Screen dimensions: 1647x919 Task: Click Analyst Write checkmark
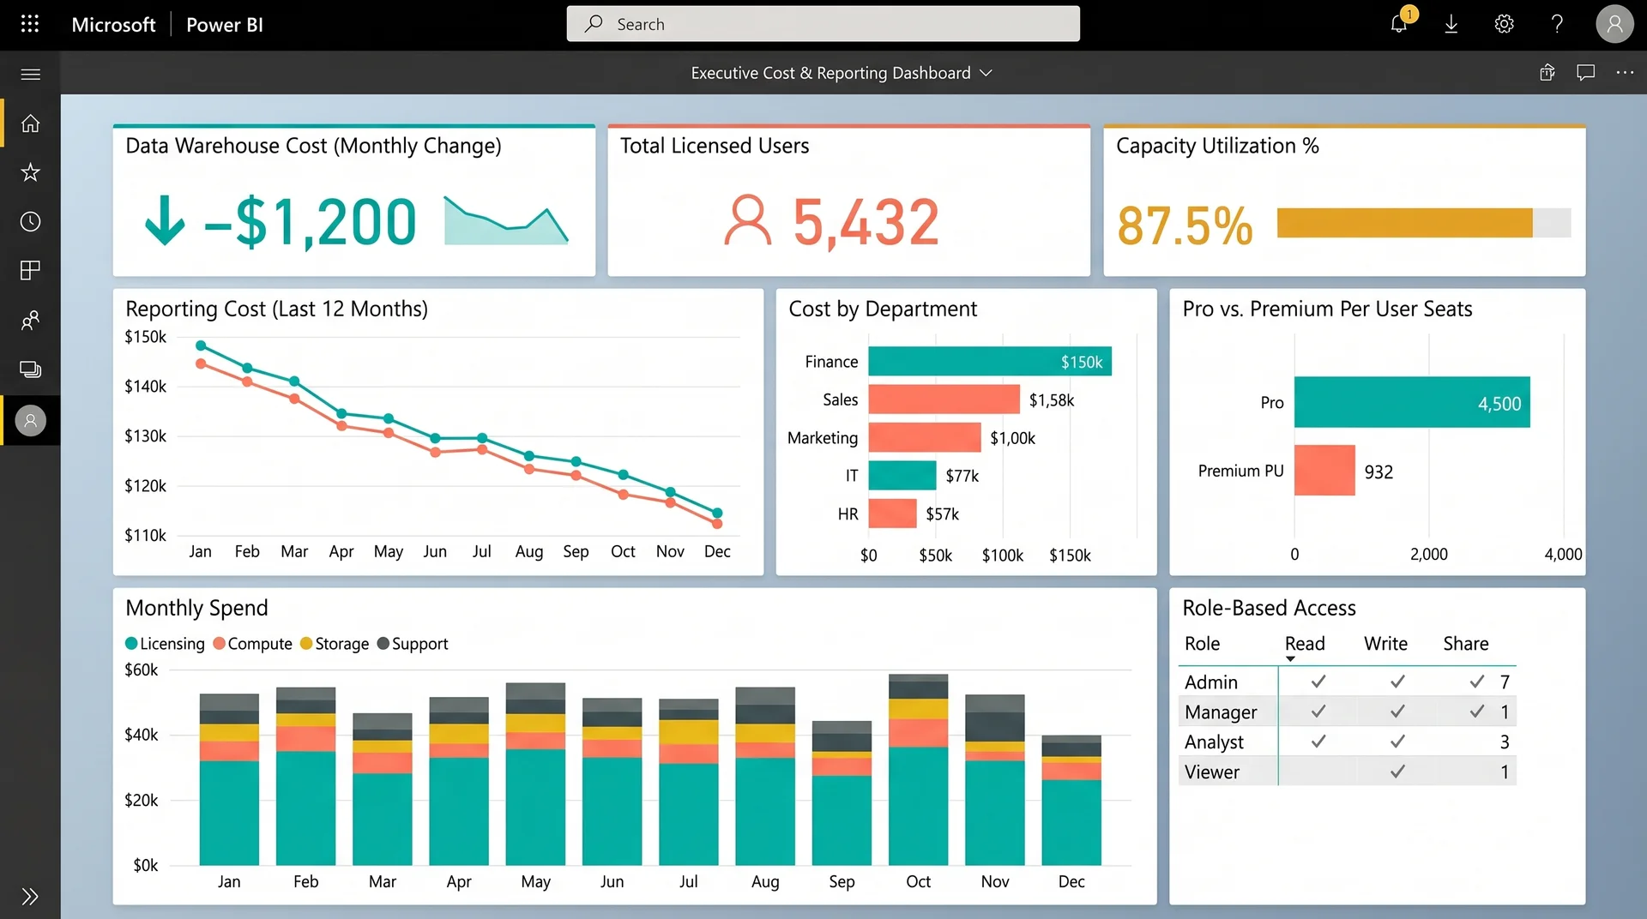[x=1397, y=742]
